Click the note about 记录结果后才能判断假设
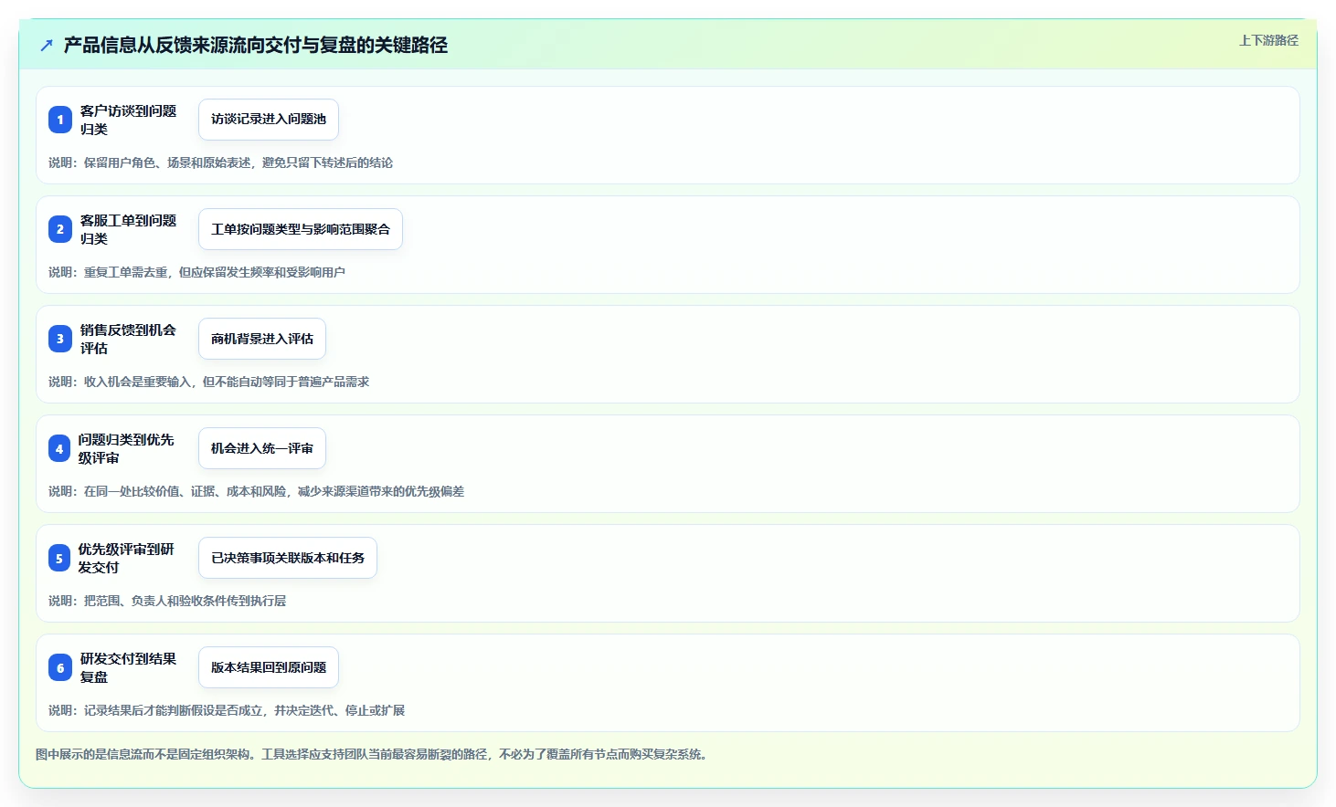The height and width of the screenshot is (807, 1336). (x=227, y=710)
